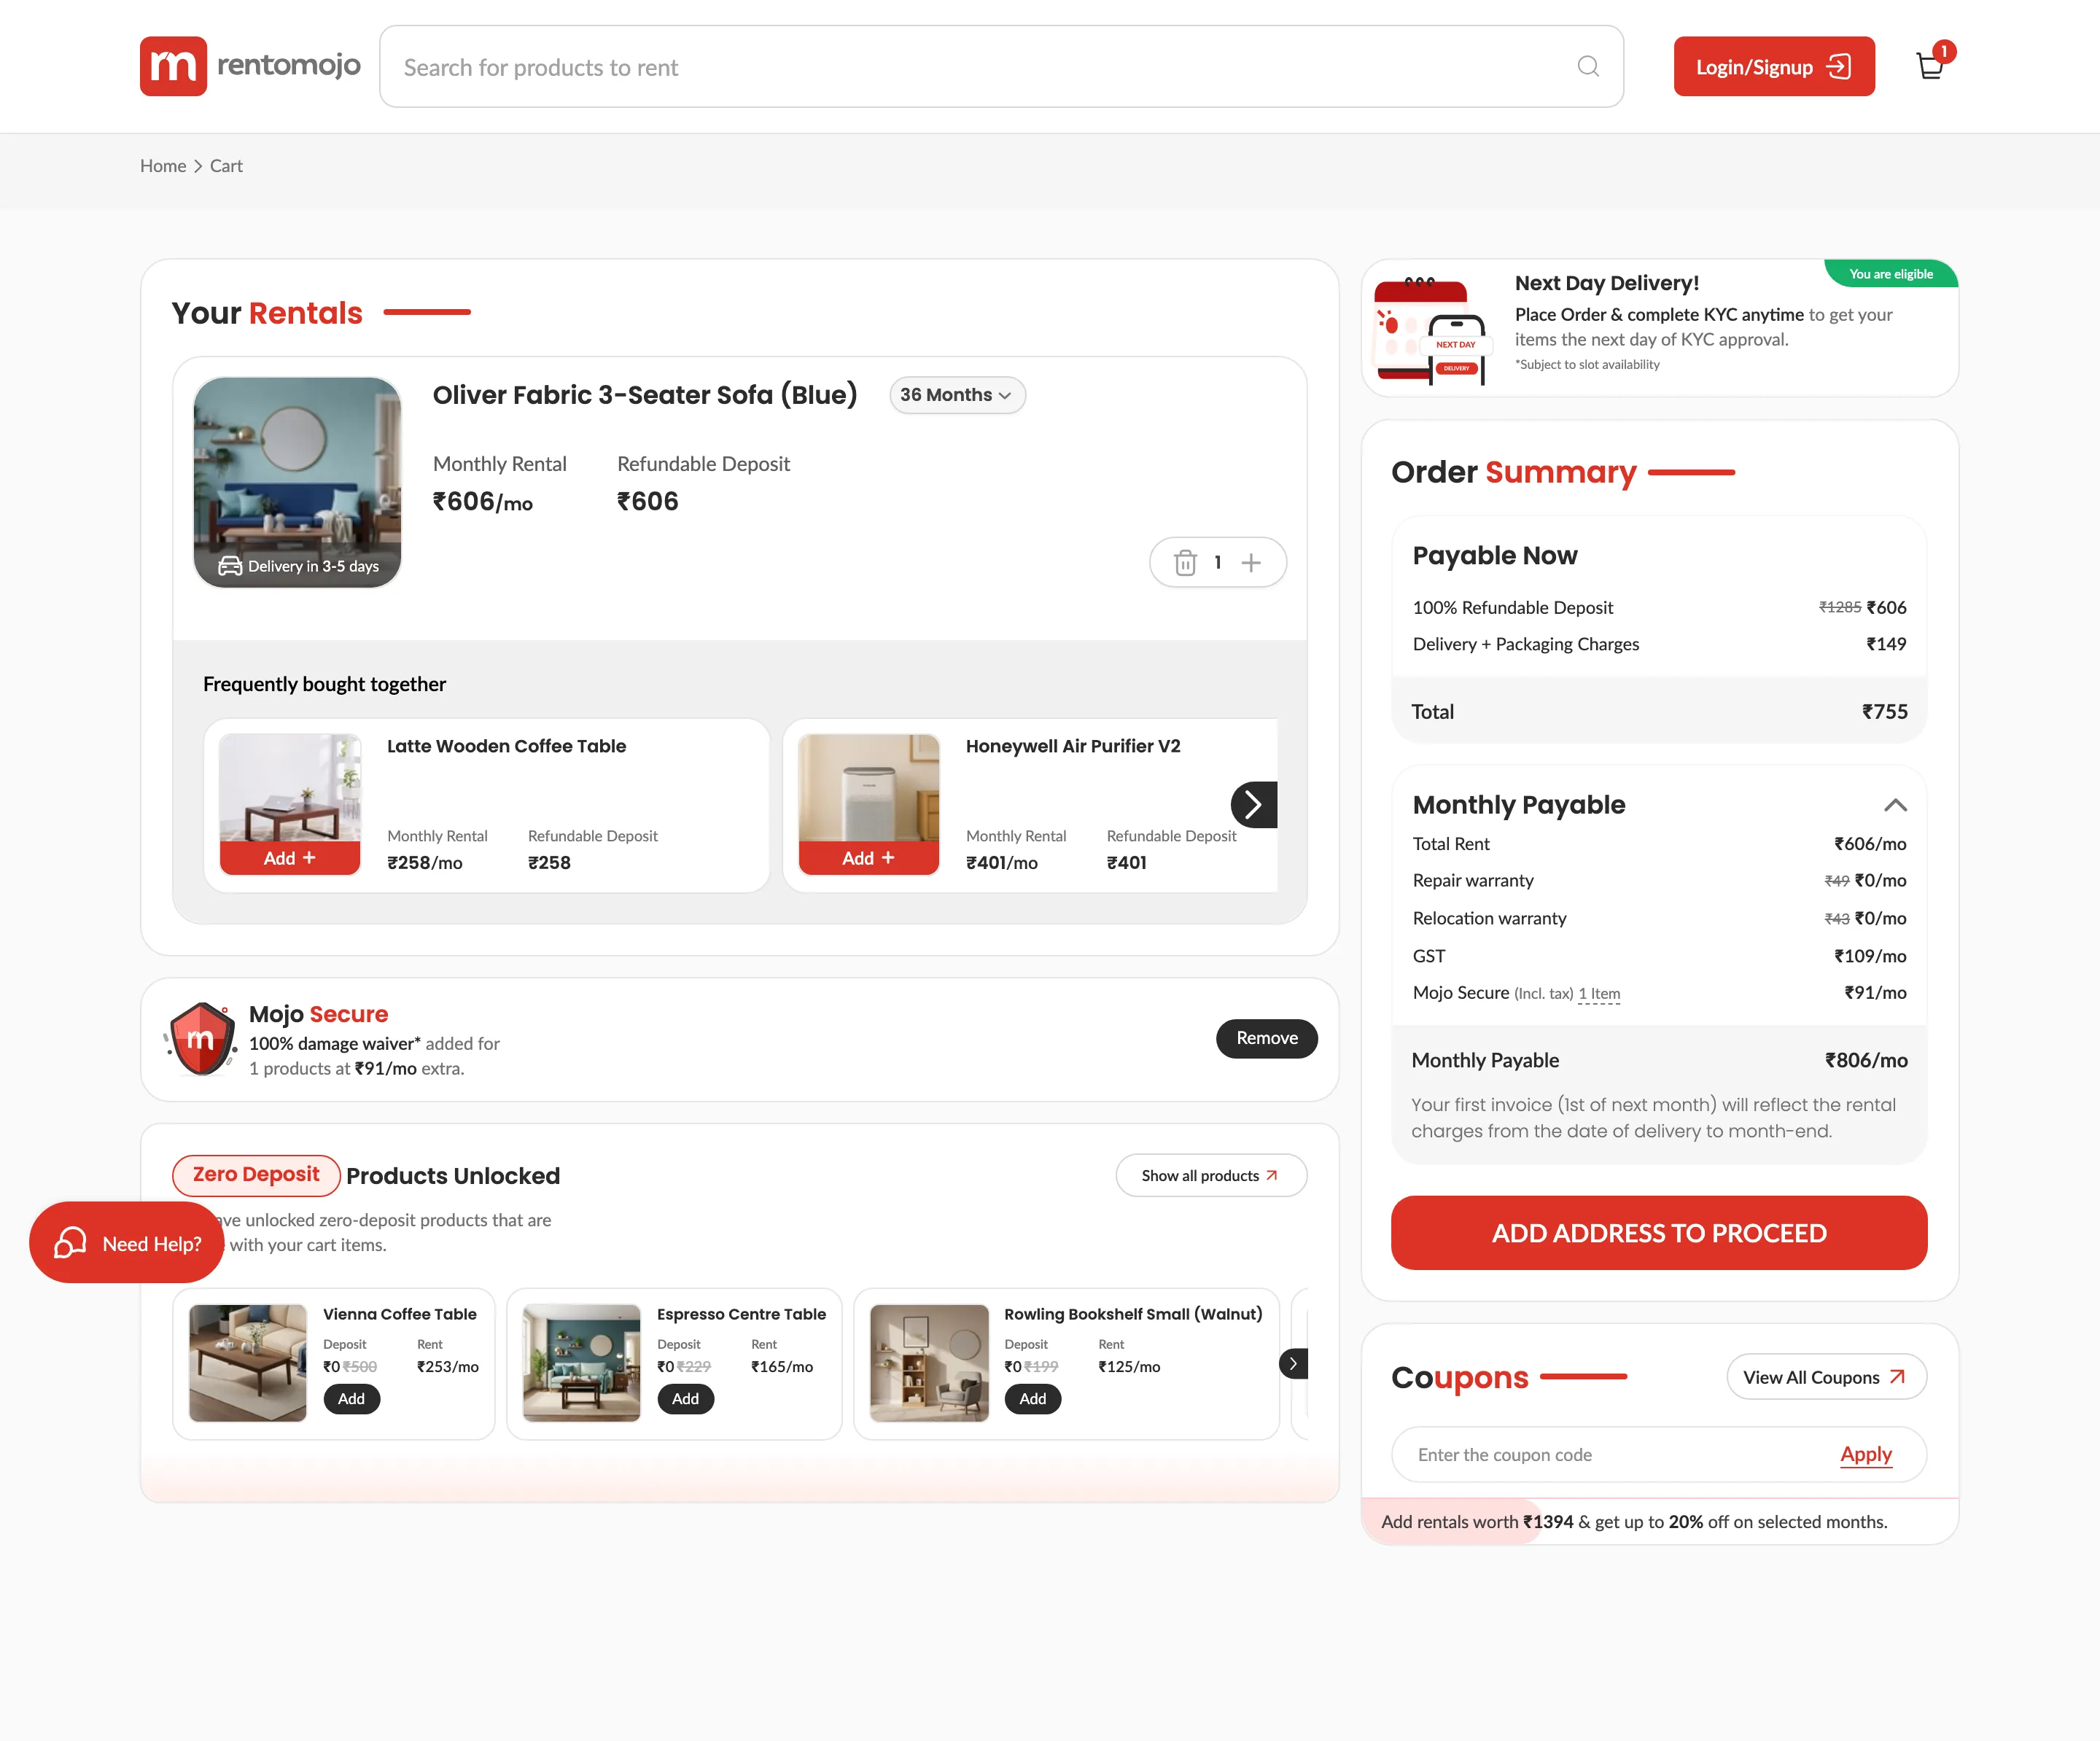Advance Frequently bought together carousel arrow
2100x1741 pixels.
pyautogui.click(x=1254, y=804)
